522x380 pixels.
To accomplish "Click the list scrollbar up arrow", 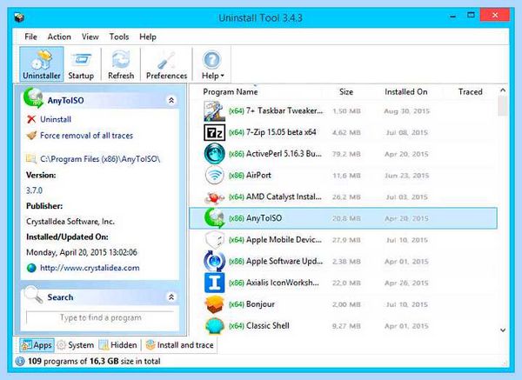I will (x=503, y=90).
